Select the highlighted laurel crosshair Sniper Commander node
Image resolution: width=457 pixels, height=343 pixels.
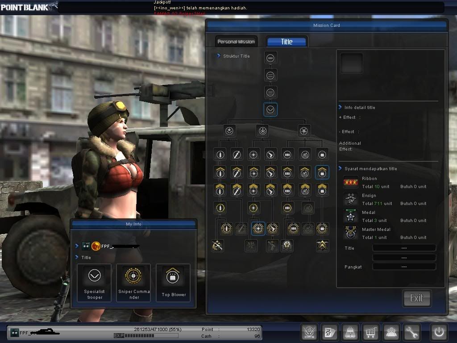[258, 229]
